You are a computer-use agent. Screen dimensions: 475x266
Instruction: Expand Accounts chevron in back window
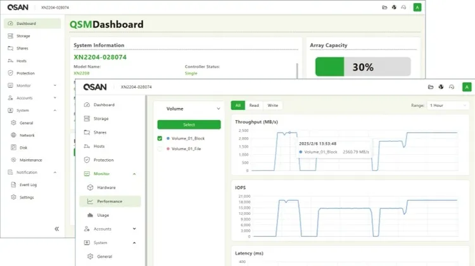point(55,98)
